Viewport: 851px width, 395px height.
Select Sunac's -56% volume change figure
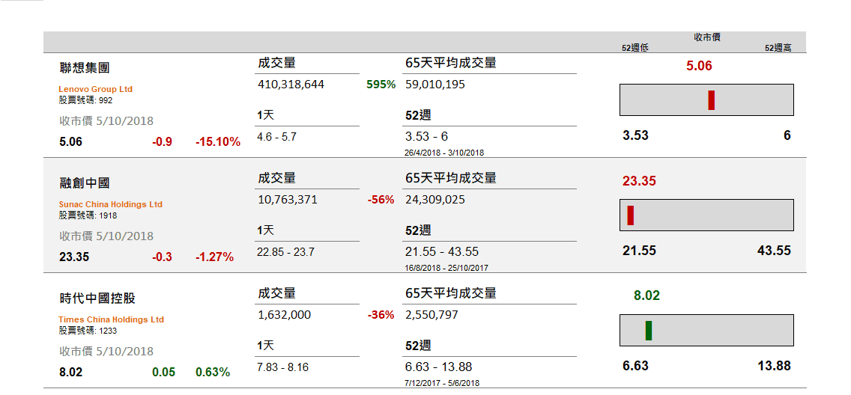pyautogui.click(x=381, y=200)
